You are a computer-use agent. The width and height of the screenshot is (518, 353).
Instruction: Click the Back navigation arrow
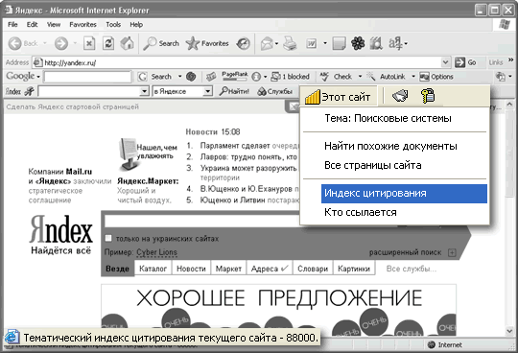(14, 43)
